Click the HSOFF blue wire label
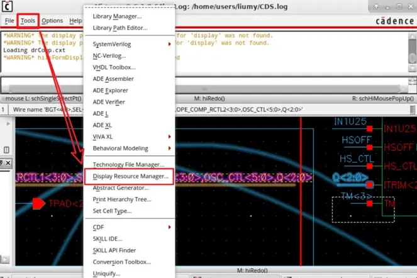The height and width of the screenshot is (278, 417). (x=356, y=140)
